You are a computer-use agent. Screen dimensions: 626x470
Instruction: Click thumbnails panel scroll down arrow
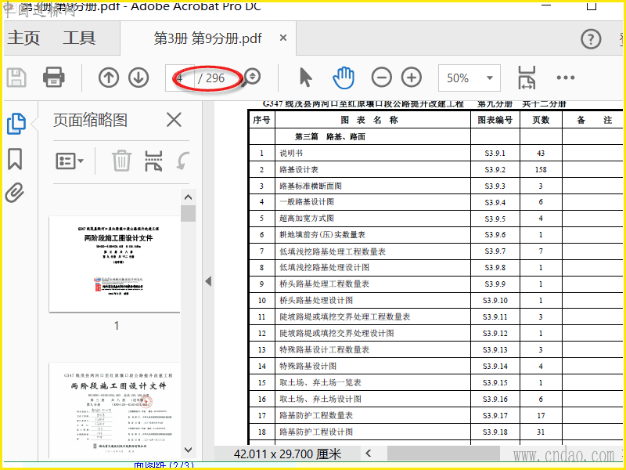(x=188, y=450)
